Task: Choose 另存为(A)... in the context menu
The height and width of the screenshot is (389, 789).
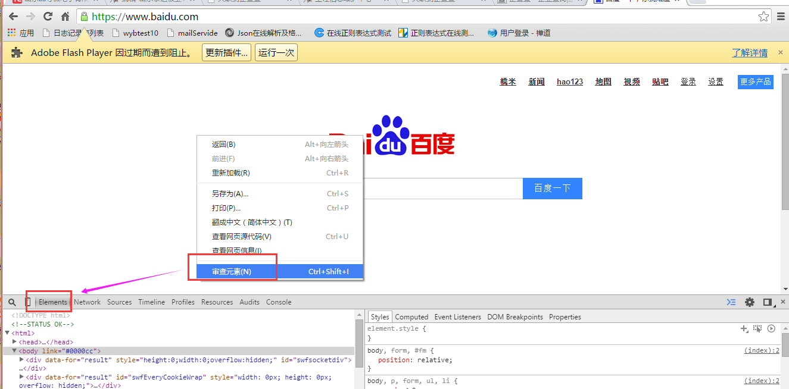Action: (x=280, y=194)
